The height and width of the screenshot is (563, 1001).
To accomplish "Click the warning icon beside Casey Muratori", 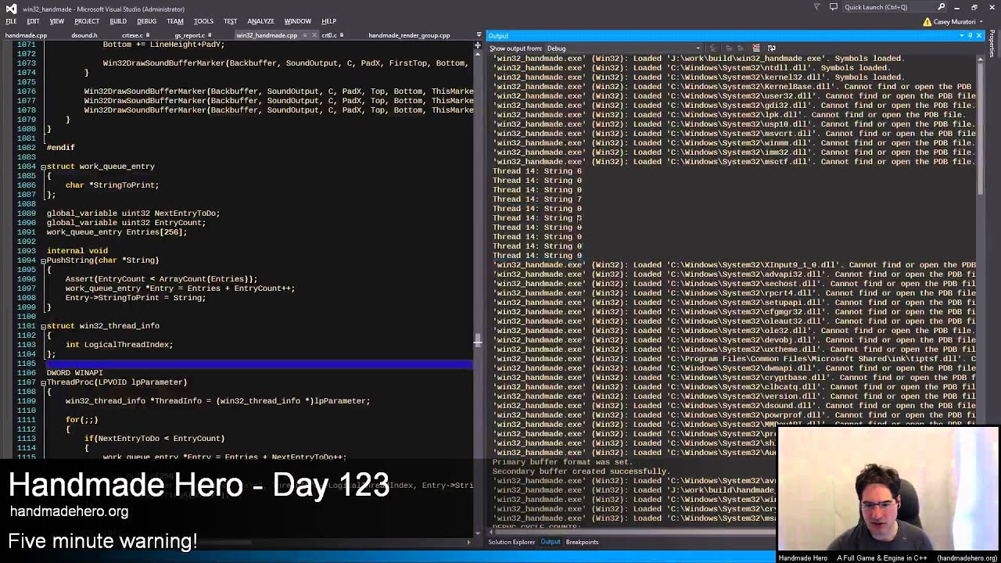I will coord(926,22).
